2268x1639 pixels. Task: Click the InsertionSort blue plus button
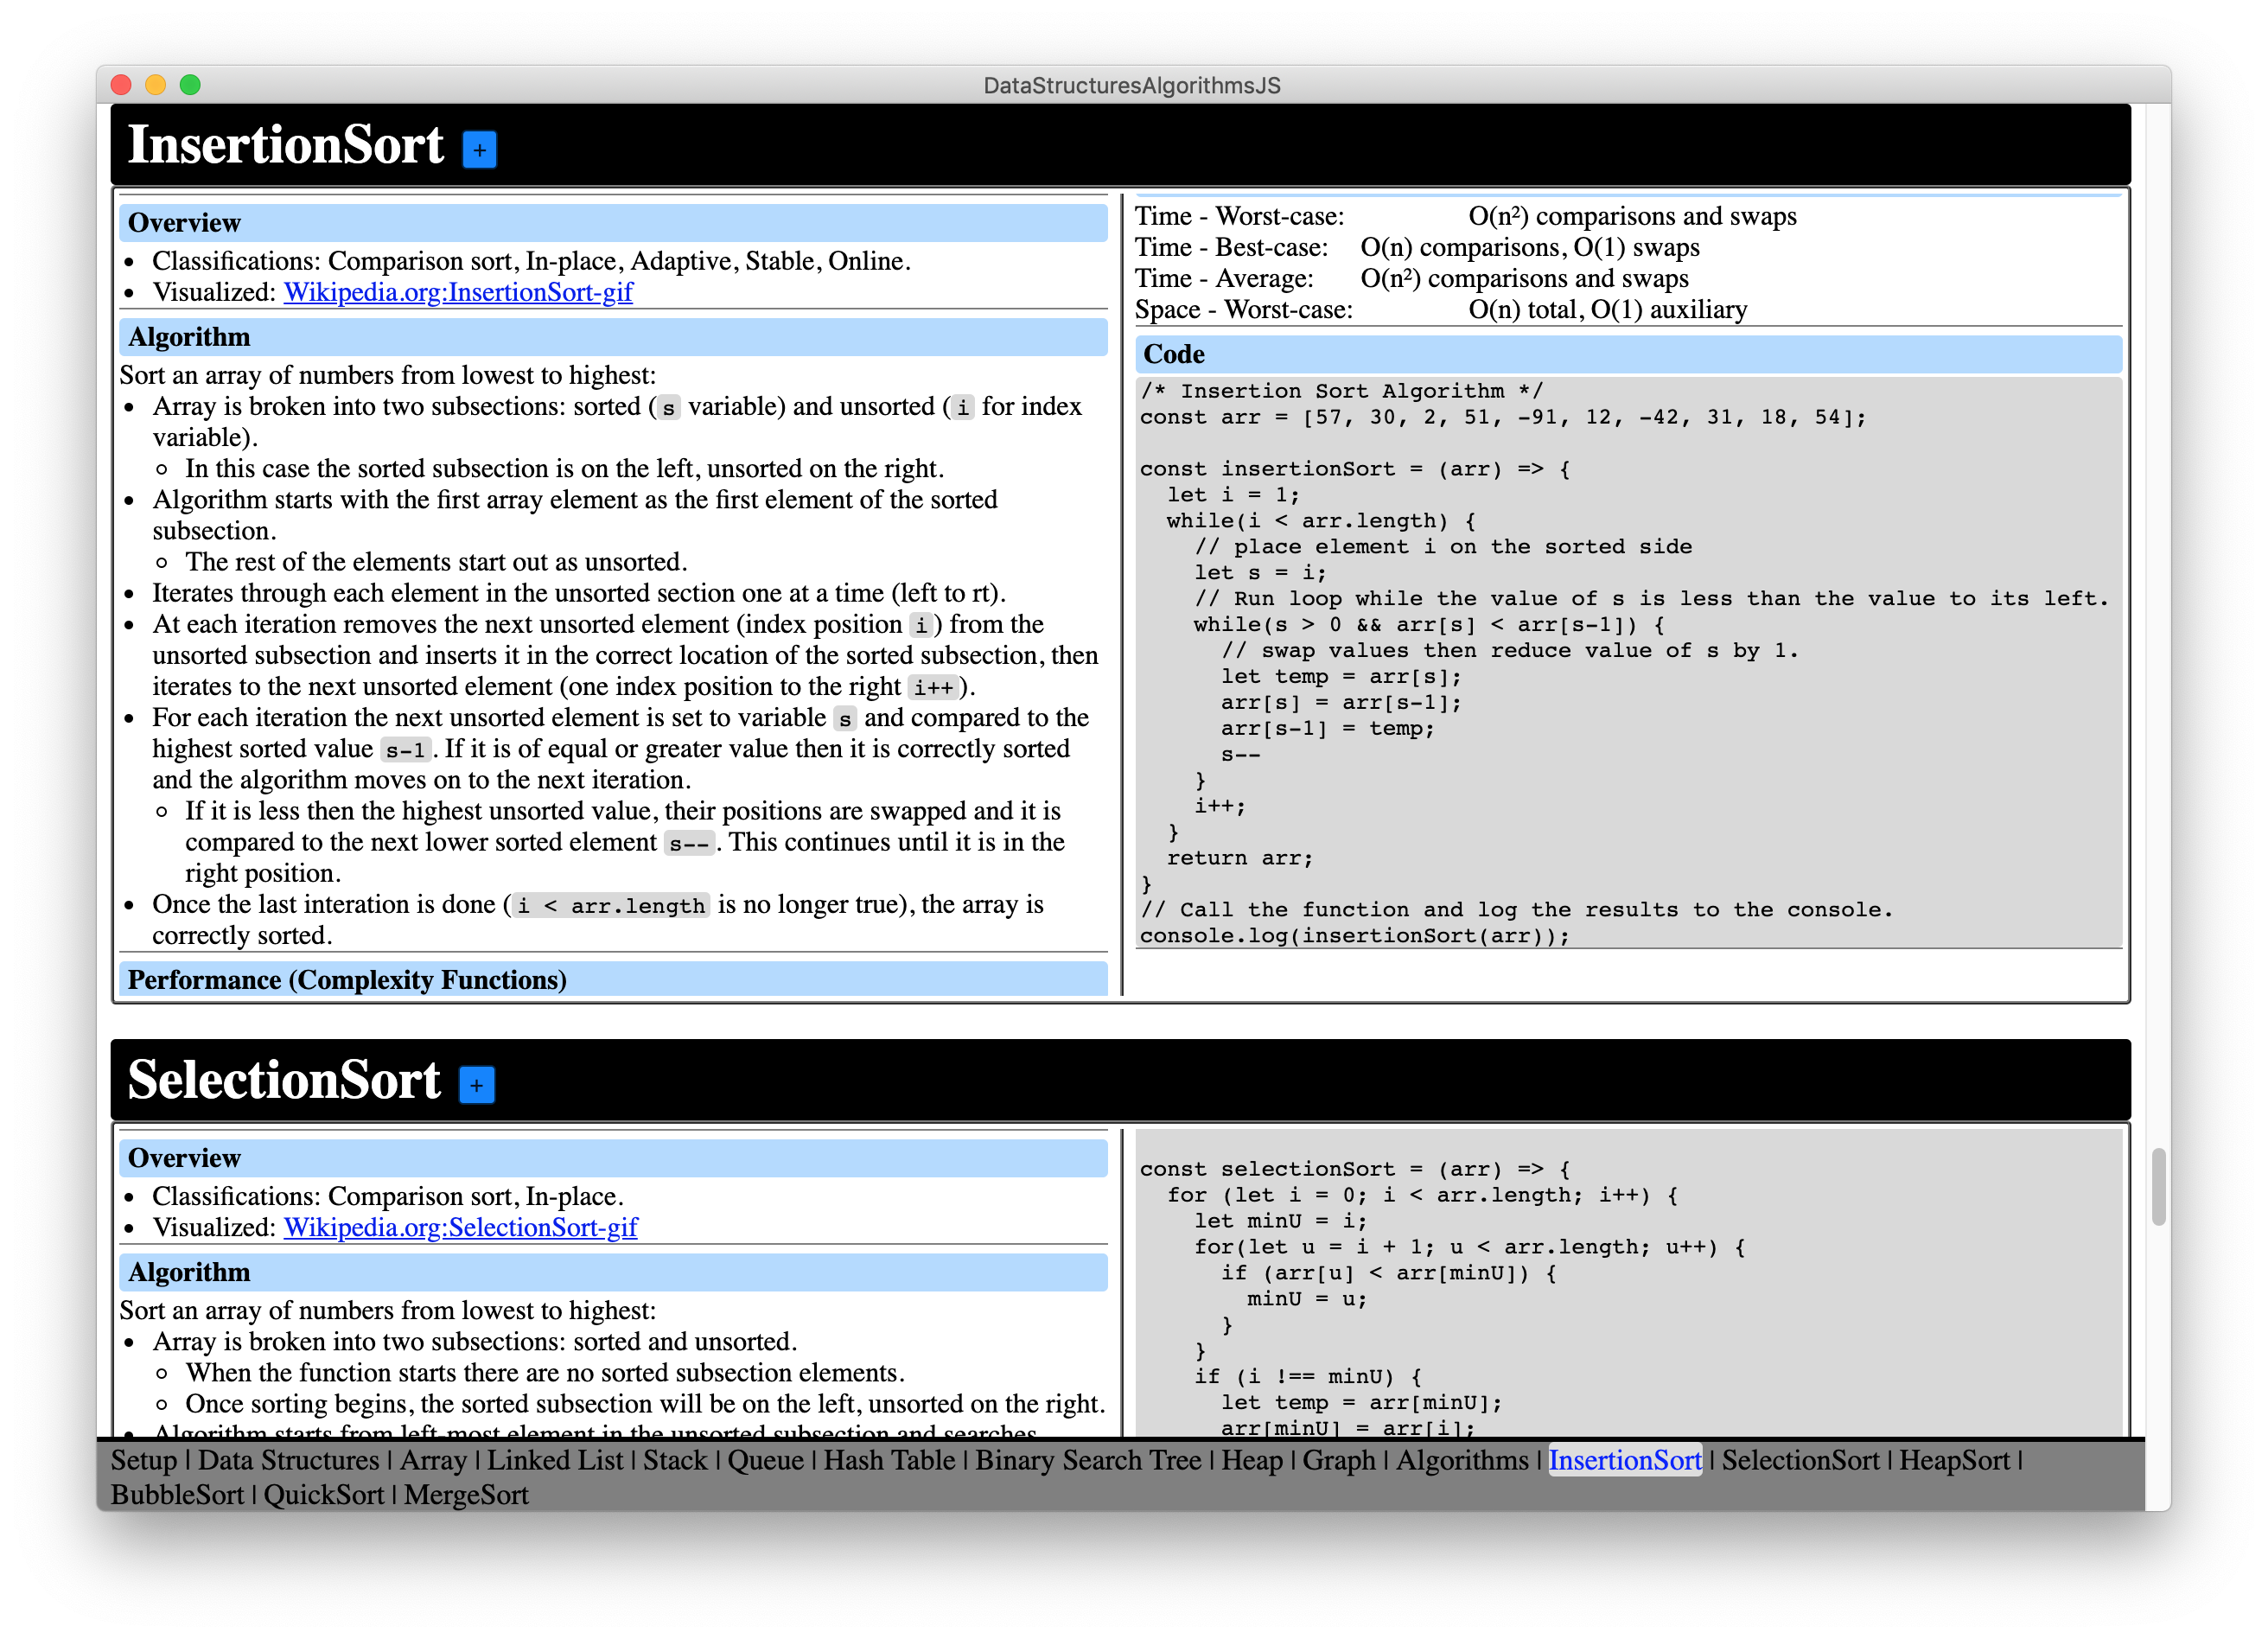479,150
